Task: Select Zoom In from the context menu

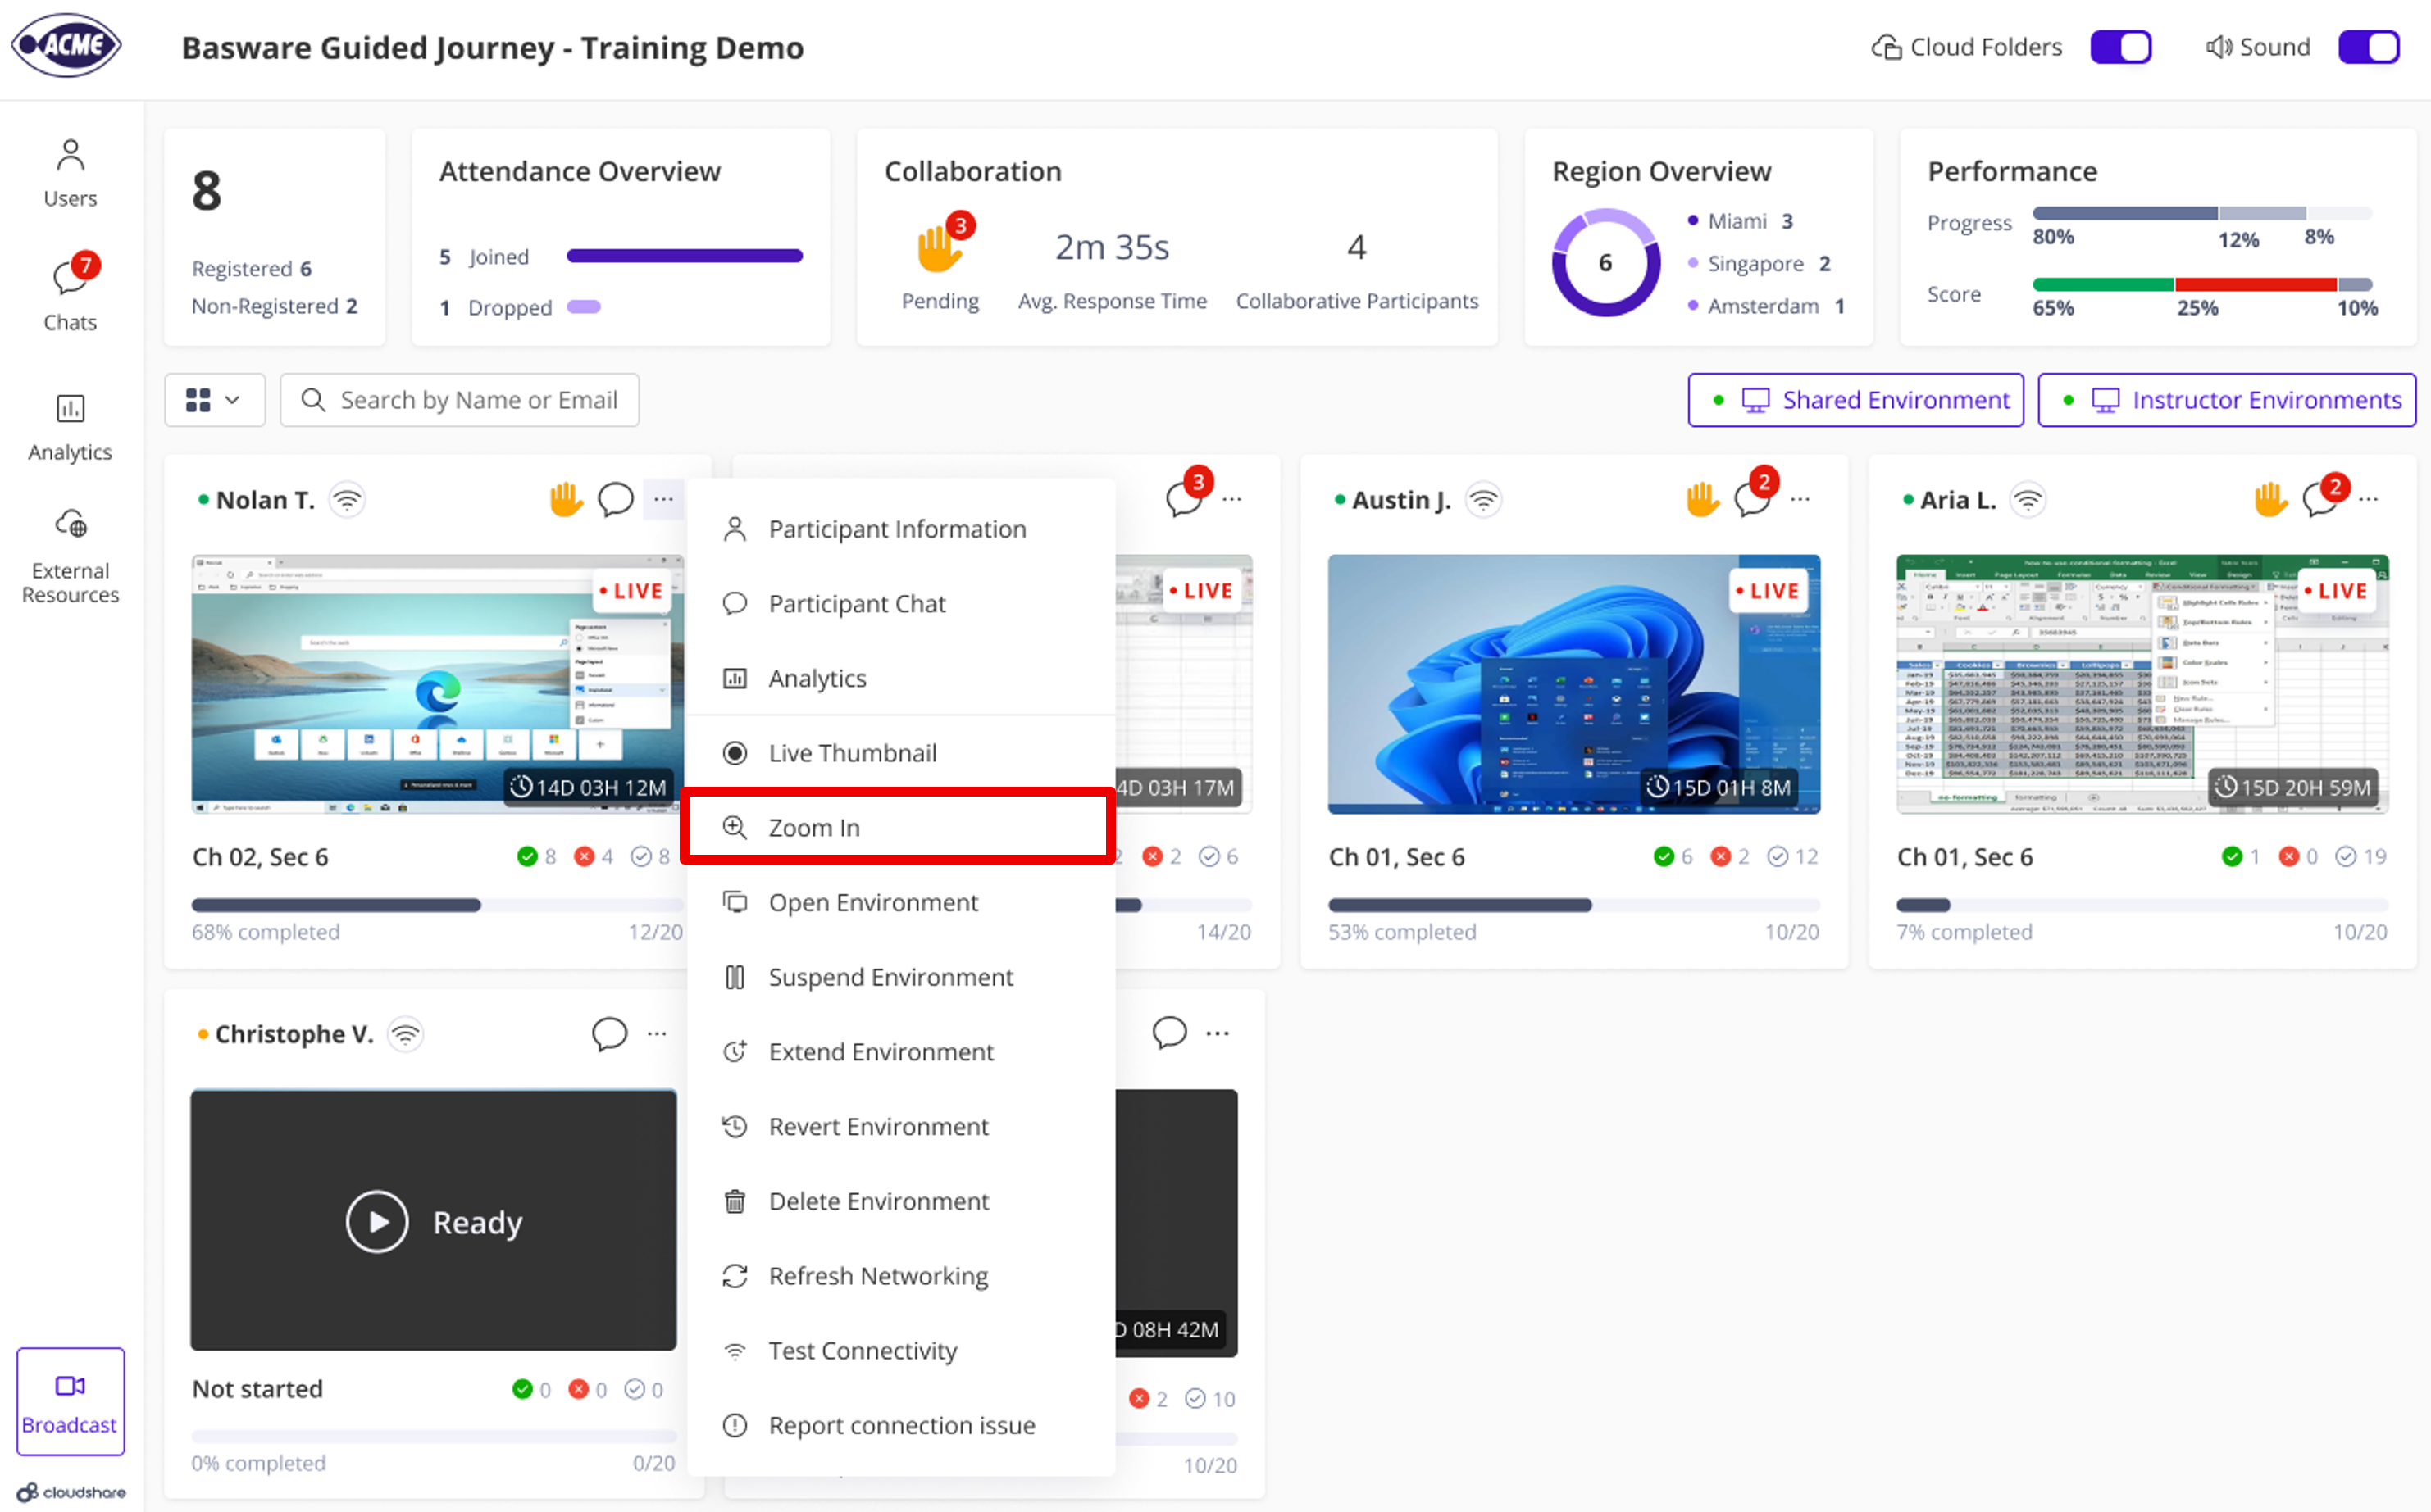Action: click(x=897, y=827)
